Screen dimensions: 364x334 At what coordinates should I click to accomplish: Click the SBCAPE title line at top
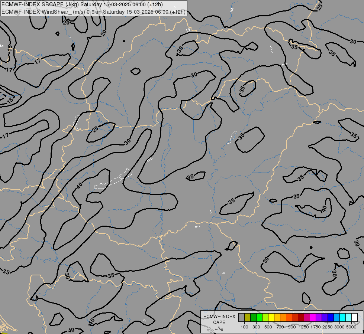pyautogui.click(x=82, y=4)
